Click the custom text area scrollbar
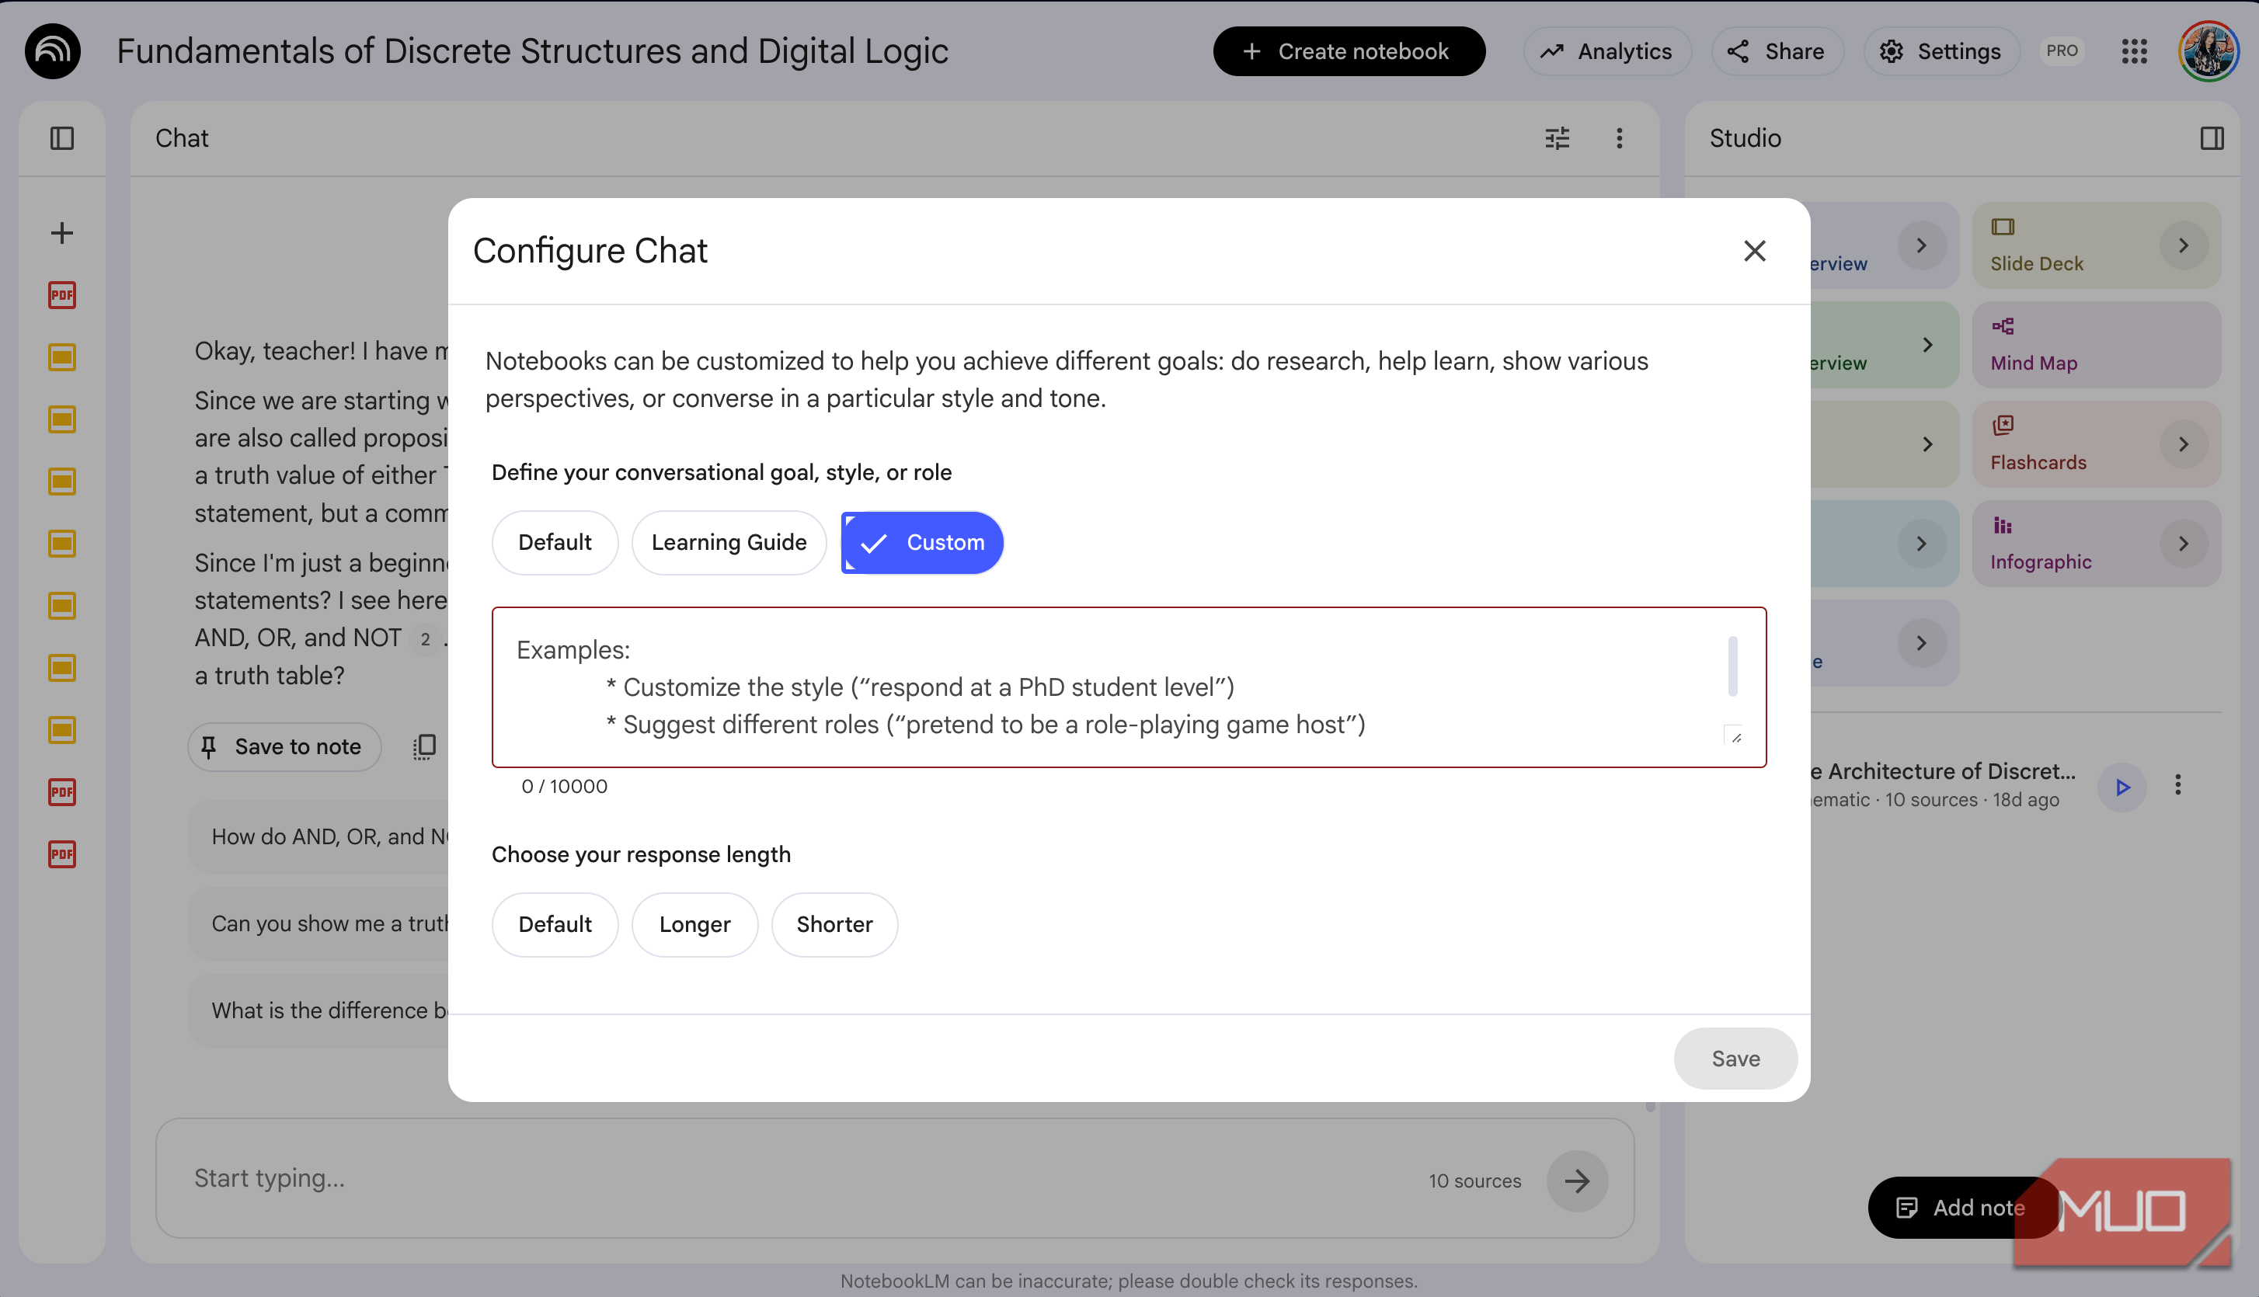Screen dimensions: 2259x1297 1732,666
